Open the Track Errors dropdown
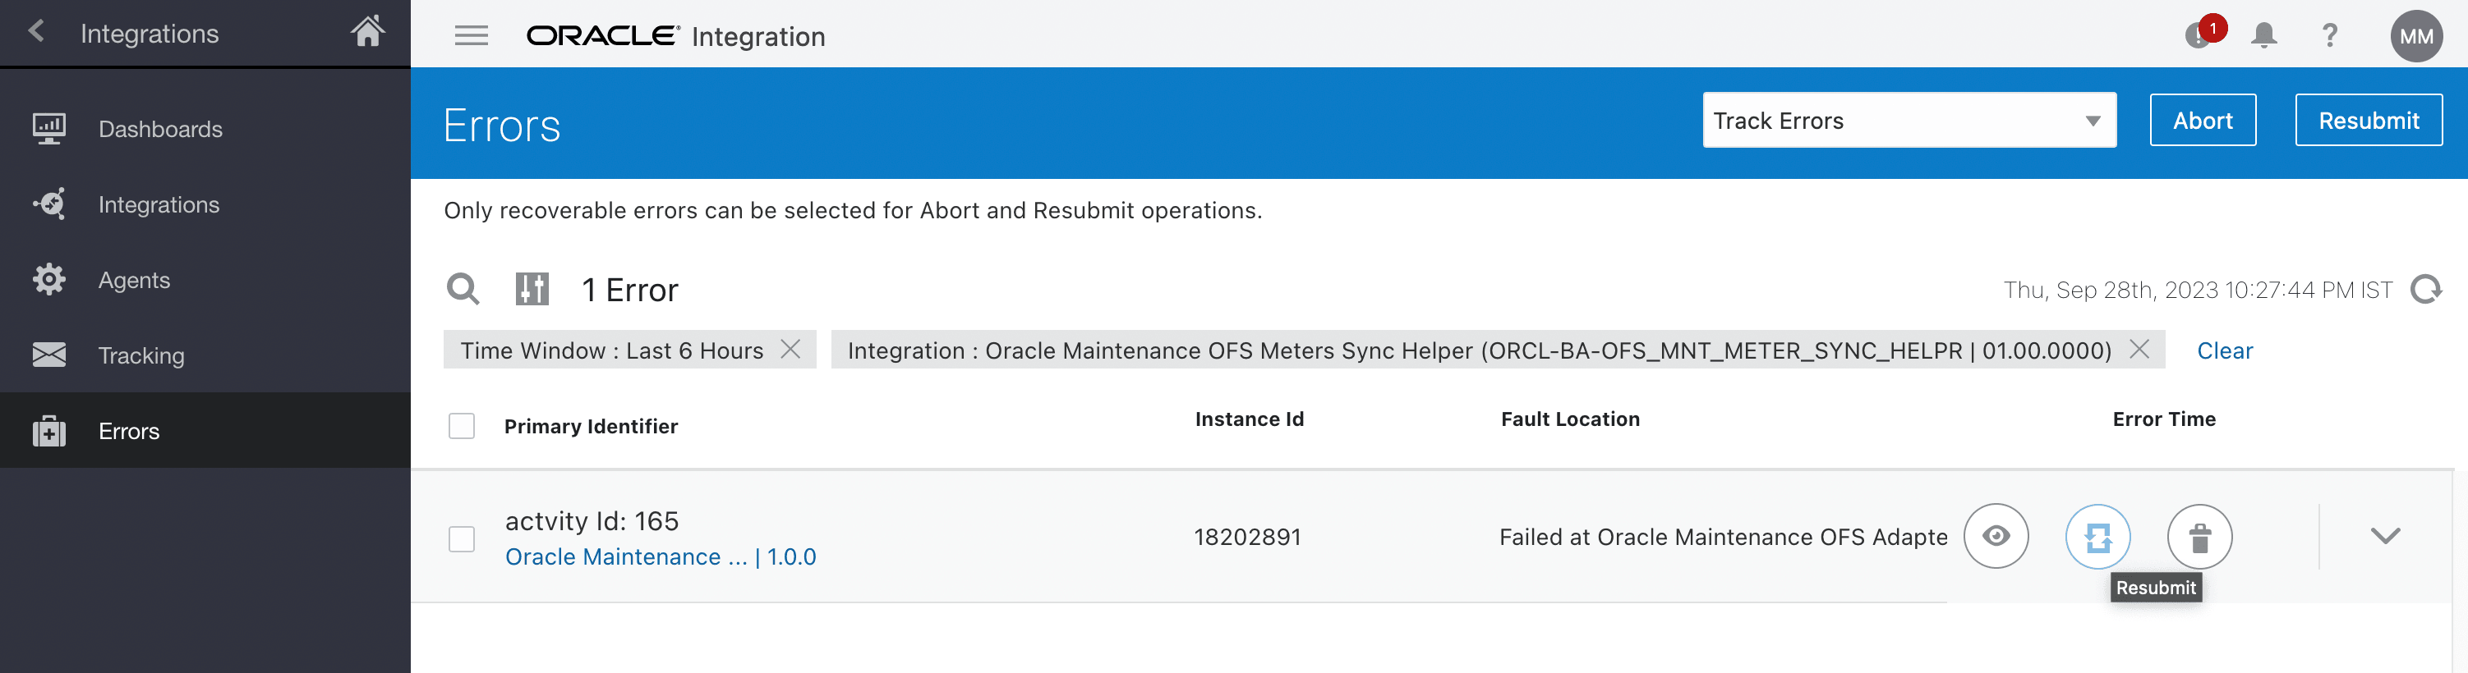This screenshot has width=2468, height=673. pos(1909,121)
